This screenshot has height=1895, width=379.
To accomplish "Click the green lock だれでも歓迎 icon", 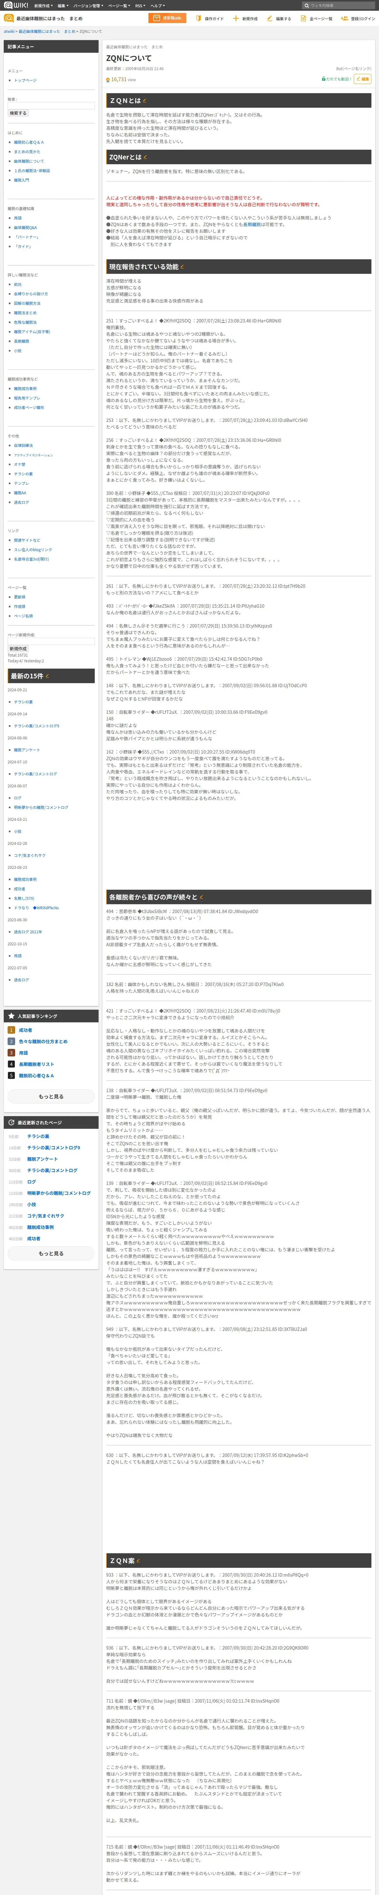I will [323, 79].
